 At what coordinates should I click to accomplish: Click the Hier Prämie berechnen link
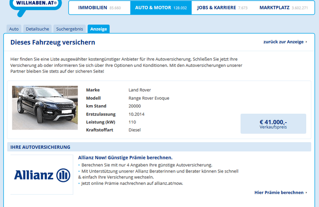(x=278, y=193)
